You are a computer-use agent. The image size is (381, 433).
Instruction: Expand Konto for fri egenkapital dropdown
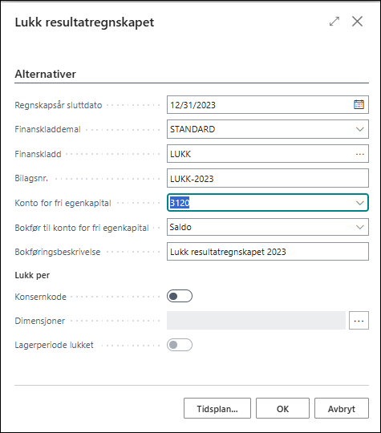click(x=359, y=203)
